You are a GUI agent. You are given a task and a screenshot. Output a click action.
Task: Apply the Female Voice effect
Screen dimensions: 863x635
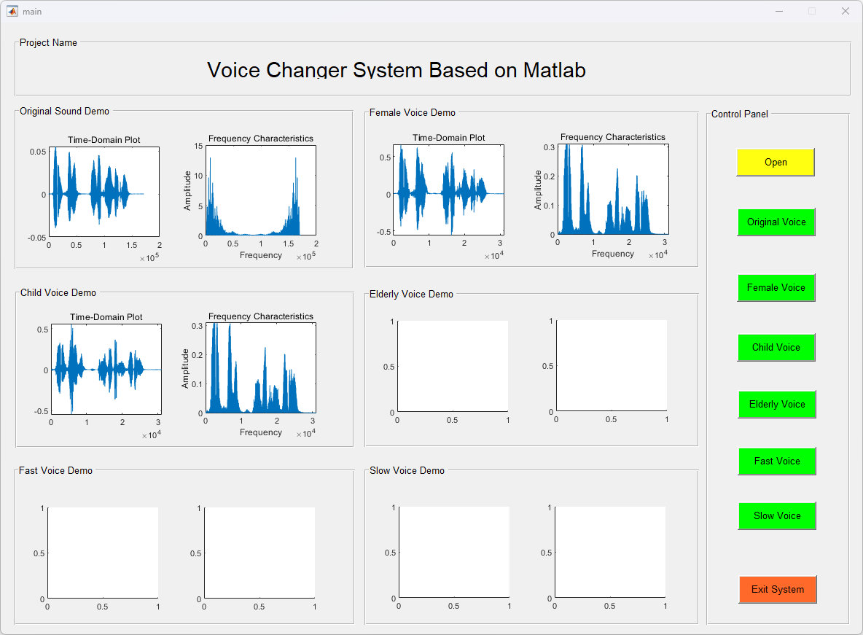coord(776,288)
